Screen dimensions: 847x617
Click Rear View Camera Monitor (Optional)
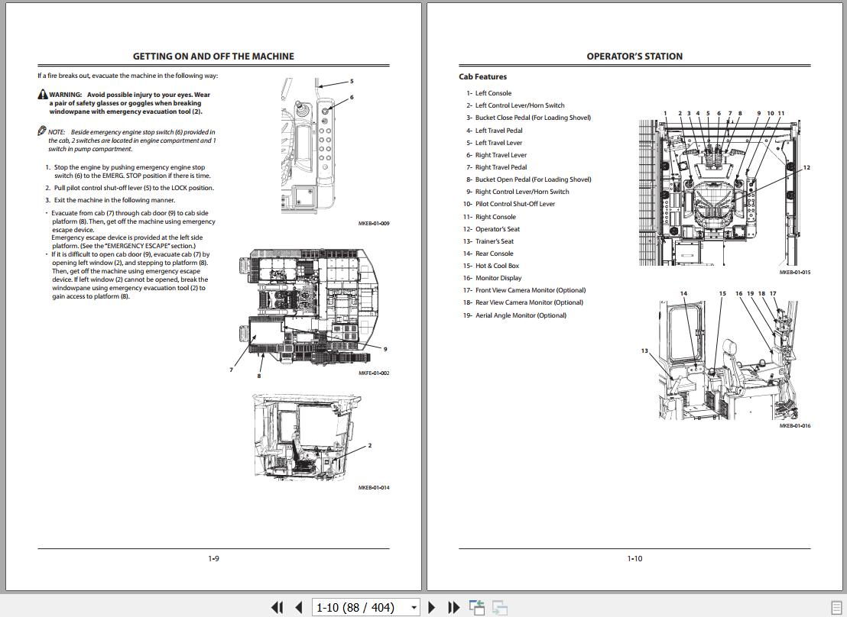tap(524, 303)
